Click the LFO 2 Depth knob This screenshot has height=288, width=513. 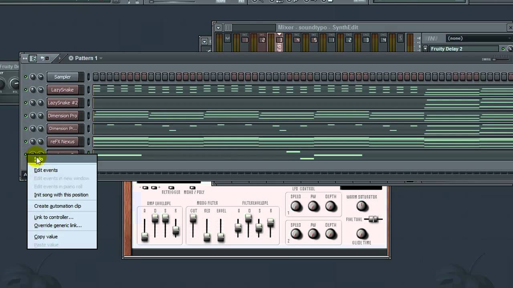click(331, 234)
